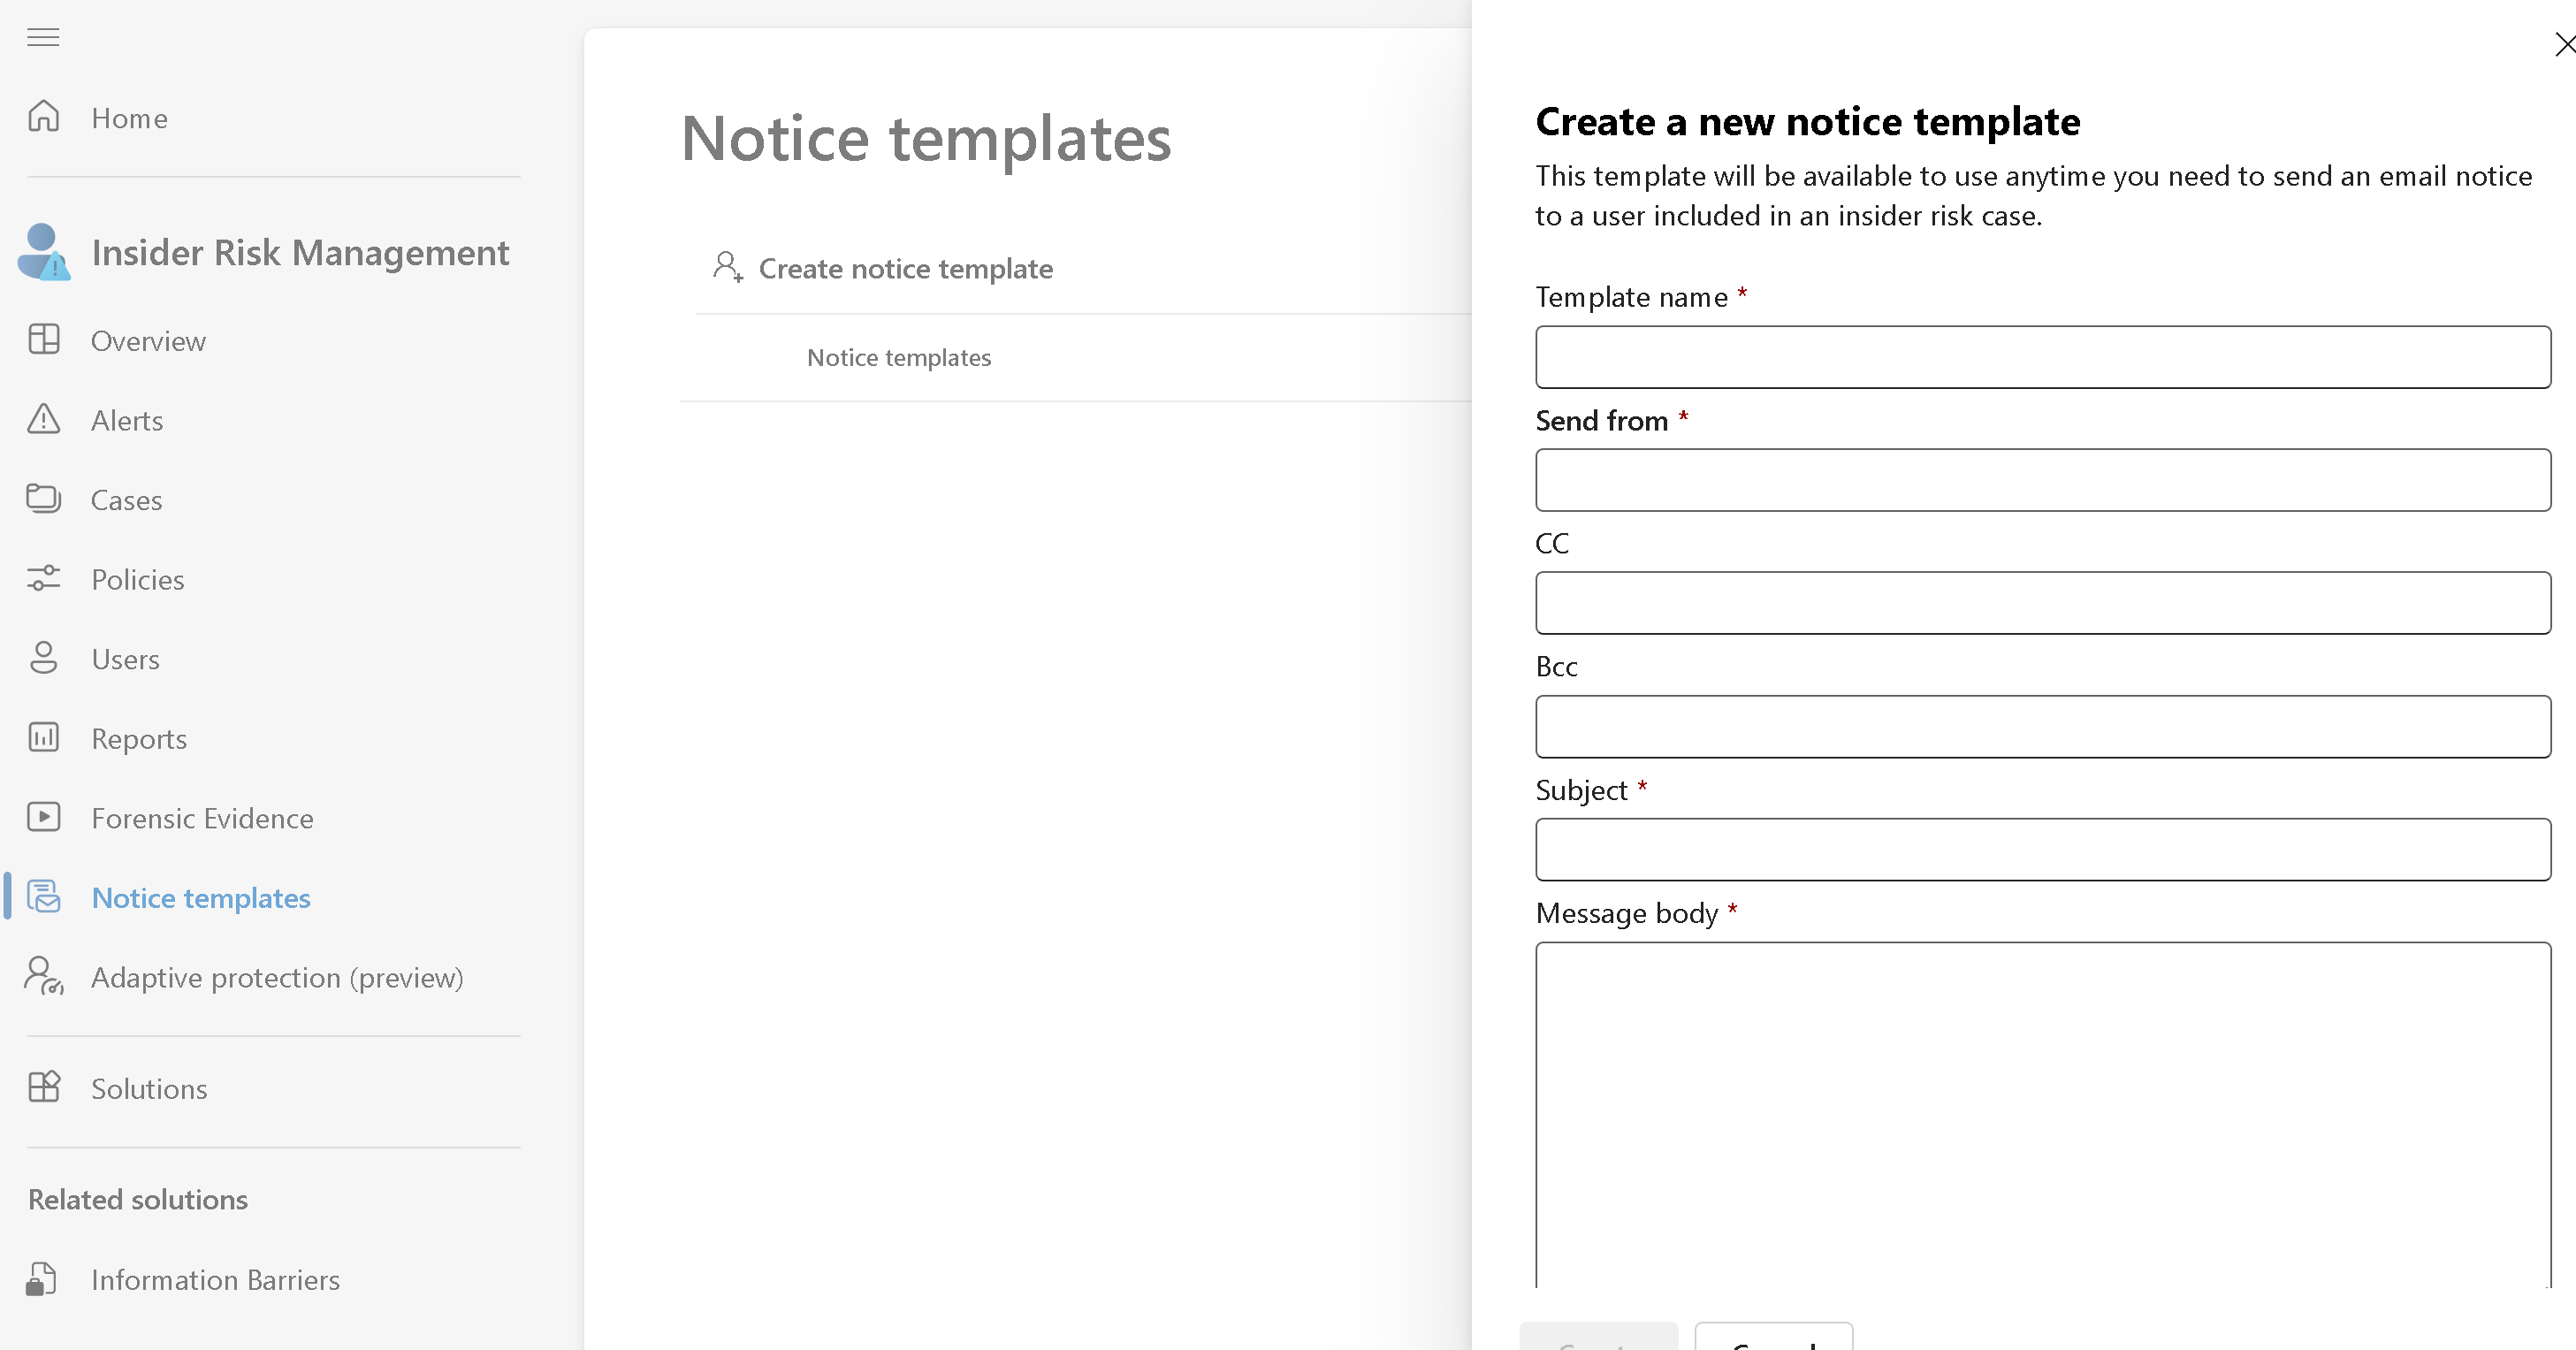Open Solutions in the sidebar

[149, 1088]
